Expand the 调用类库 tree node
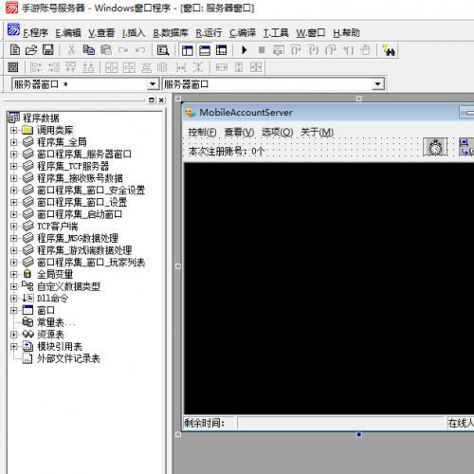 coord(13,130)
